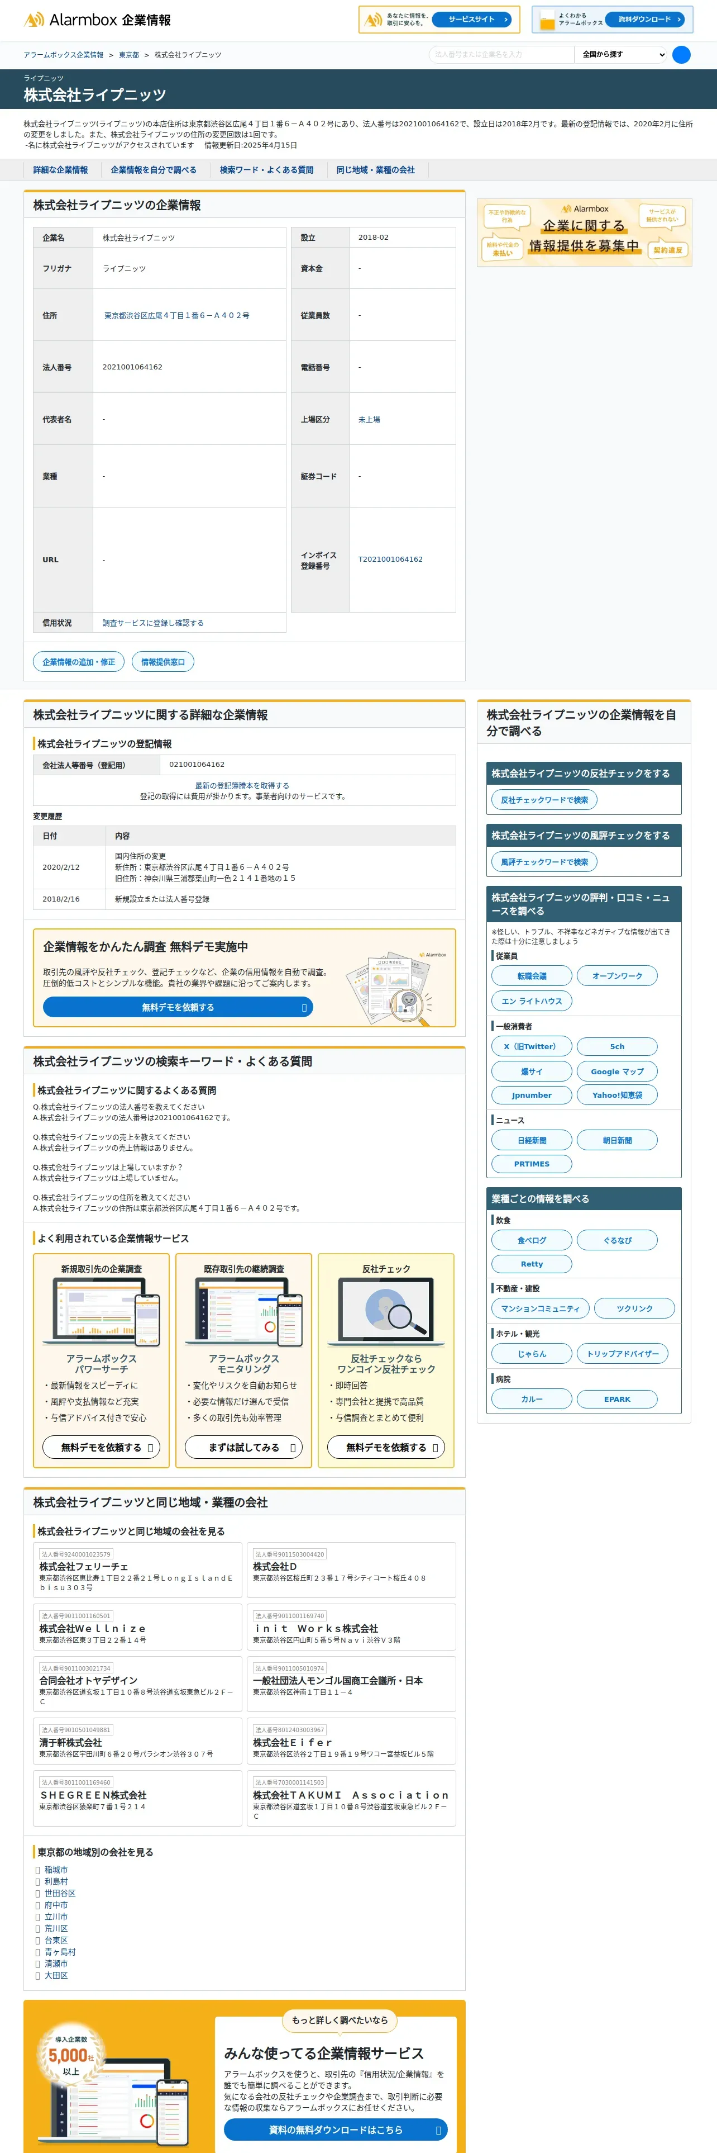This screenshot has height=2153, width=717.
Task: Open the 世田谷区 area link
Action: (60, 1893)
